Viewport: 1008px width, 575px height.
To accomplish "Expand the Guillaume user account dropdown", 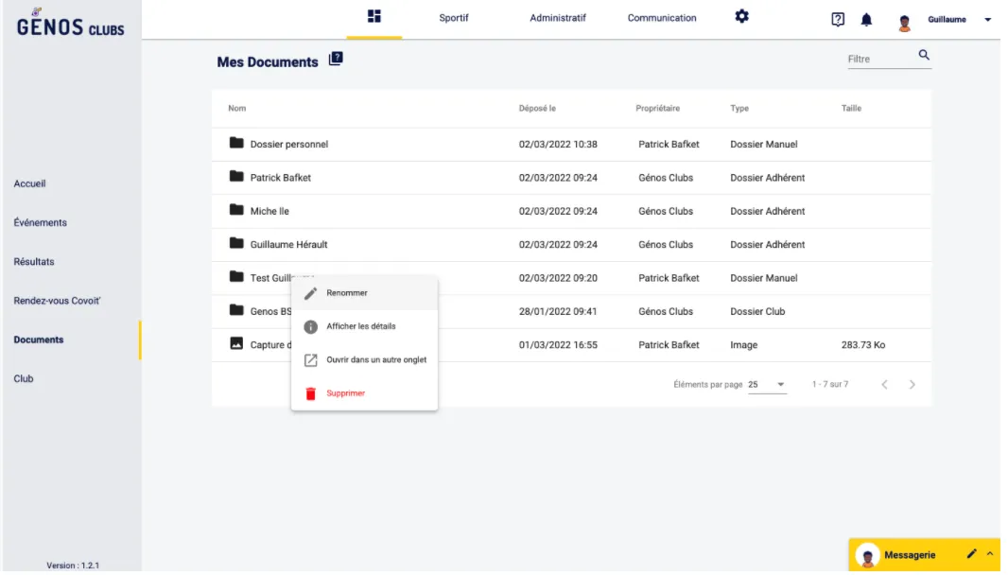I will [x=988, y=20].
